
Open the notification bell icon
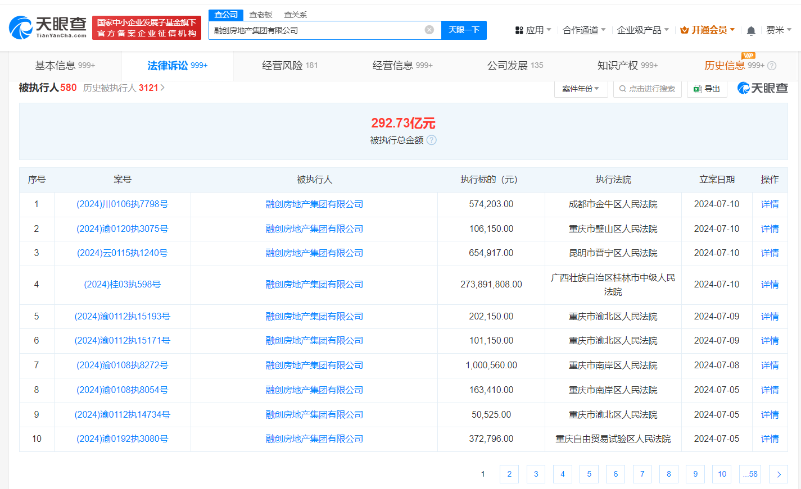coord(750,31)
